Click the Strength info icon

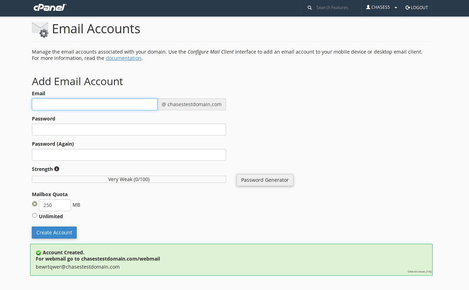point(57,169)
